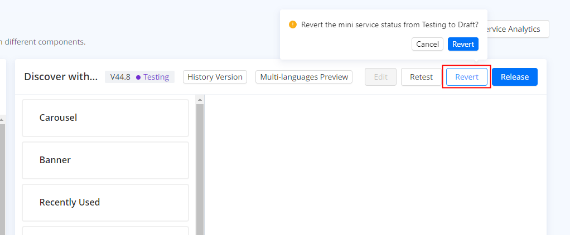Click the "Discover with..." service title
The width and height of the screenshot is (570, 235).
coord(61,77)
